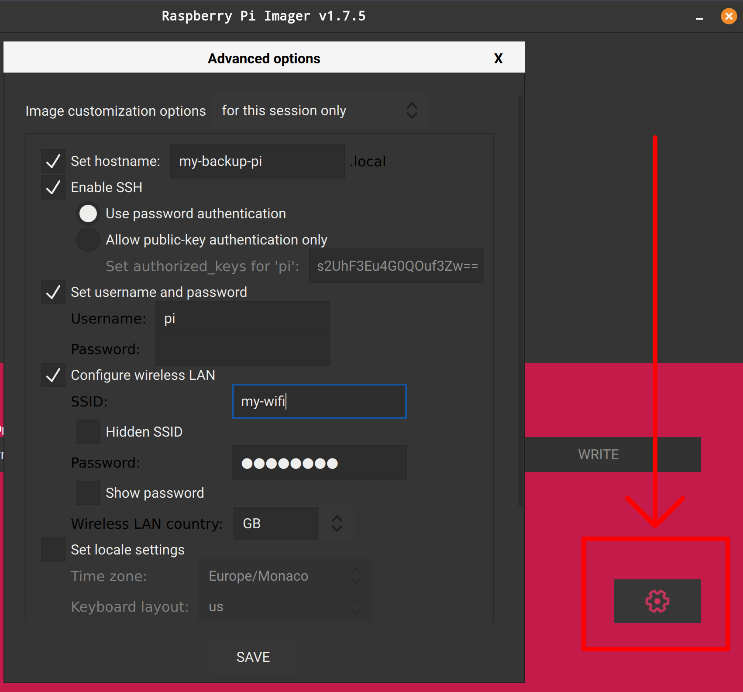
Task: Open Image customization options dropdown
Action: (320, 111)
